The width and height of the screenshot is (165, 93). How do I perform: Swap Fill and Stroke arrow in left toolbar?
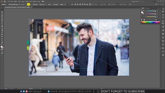(x=3, y=45)
